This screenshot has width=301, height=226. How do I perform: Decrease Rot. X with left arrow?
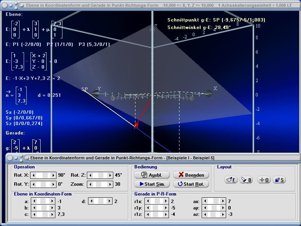click(33, 175)
